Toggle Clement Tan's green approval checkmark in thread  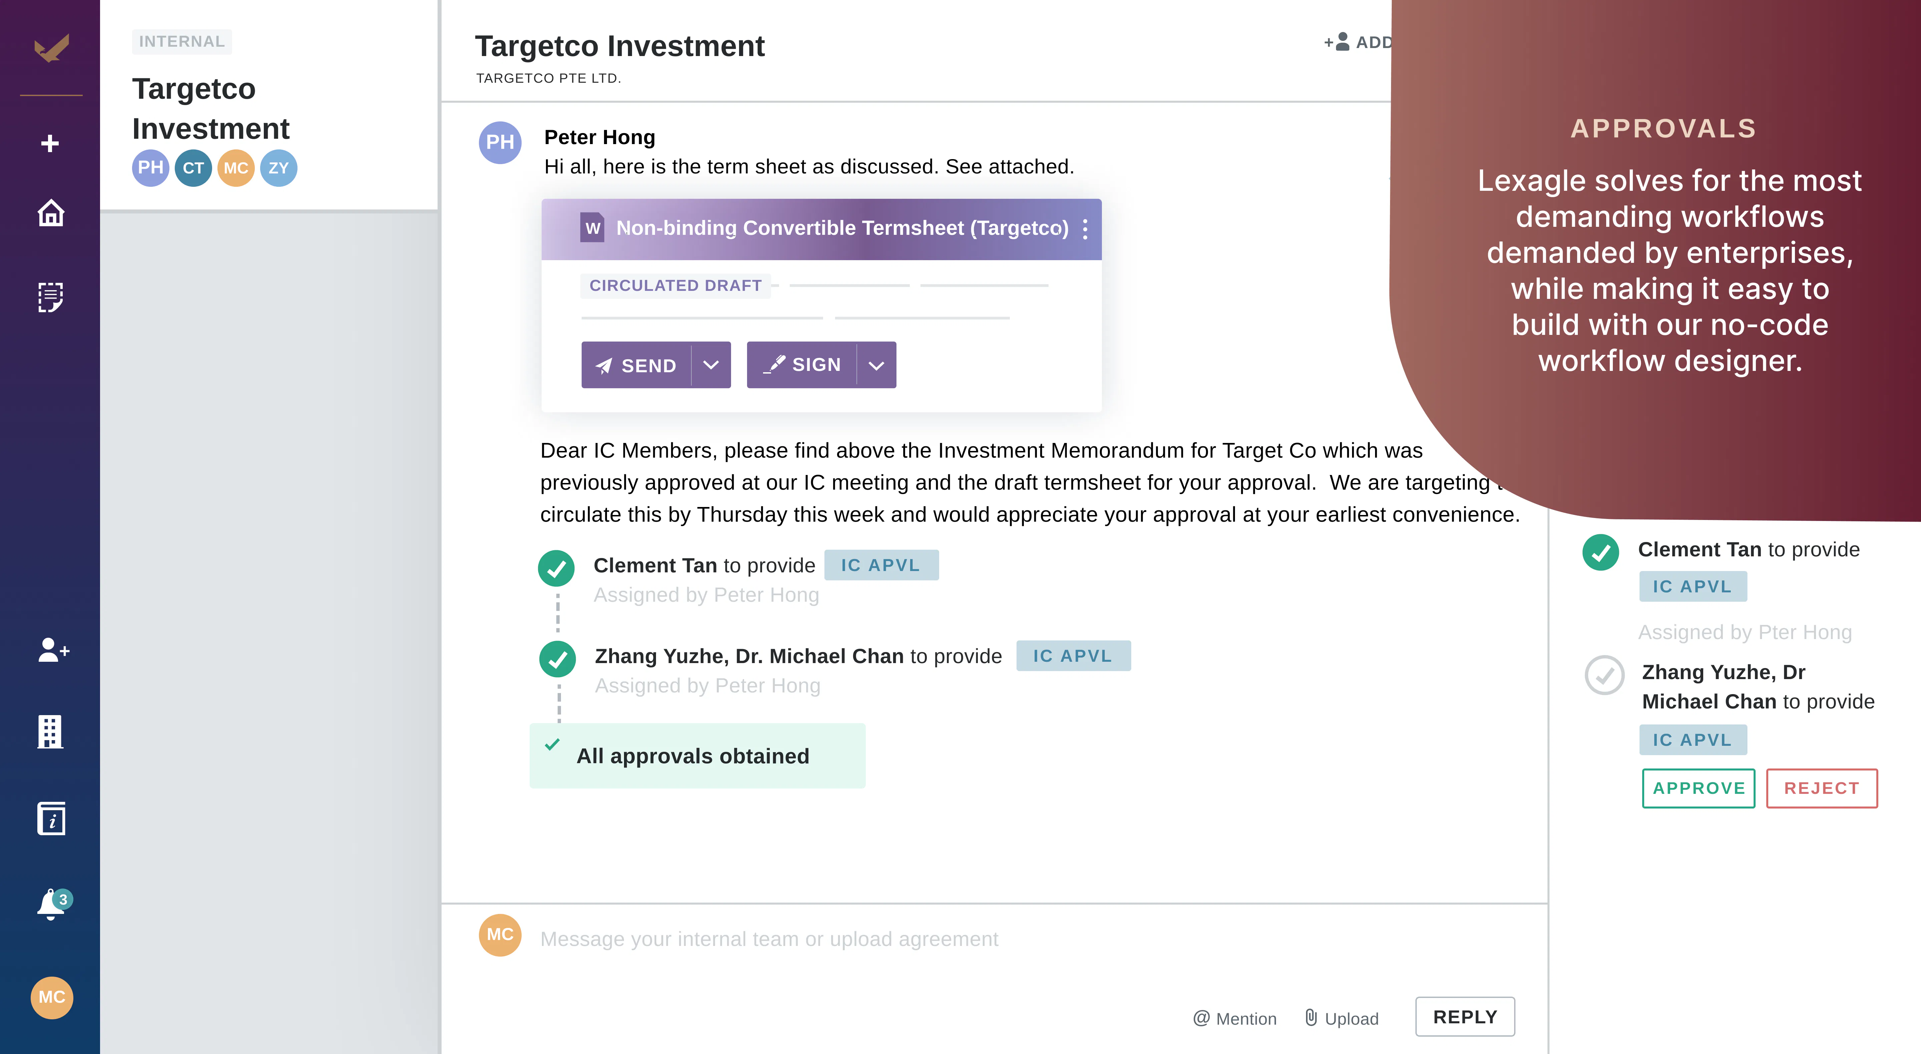point(556,568)
